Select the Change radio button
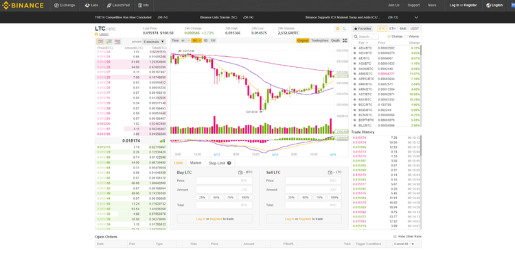Viewport: 515px width, 254px height. pyautogui.click(x=389, y=37)
